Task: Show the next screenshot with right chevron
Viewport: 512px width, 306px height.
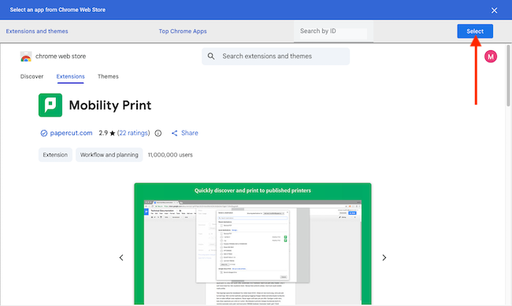Action: coord(384,258)
